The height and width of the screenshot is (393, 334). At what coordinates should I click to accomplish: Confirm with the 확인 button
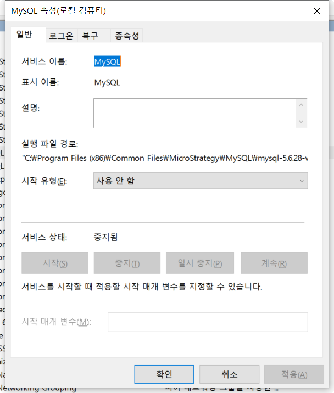coord(164,374)
